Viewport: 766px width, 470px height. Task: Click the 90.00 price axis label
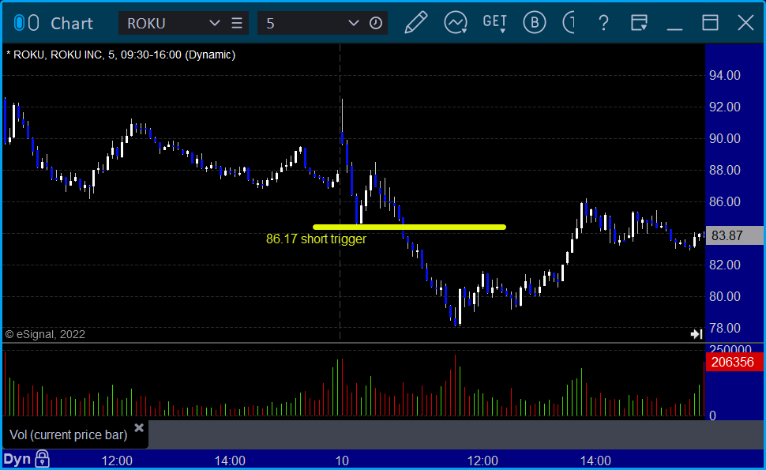click(x=724, y=138)
